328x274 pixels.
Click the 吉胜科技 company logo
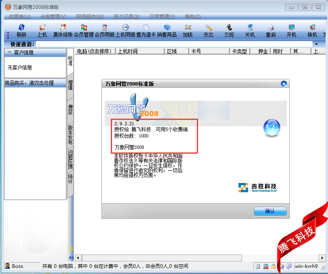[x=258, y=187]
